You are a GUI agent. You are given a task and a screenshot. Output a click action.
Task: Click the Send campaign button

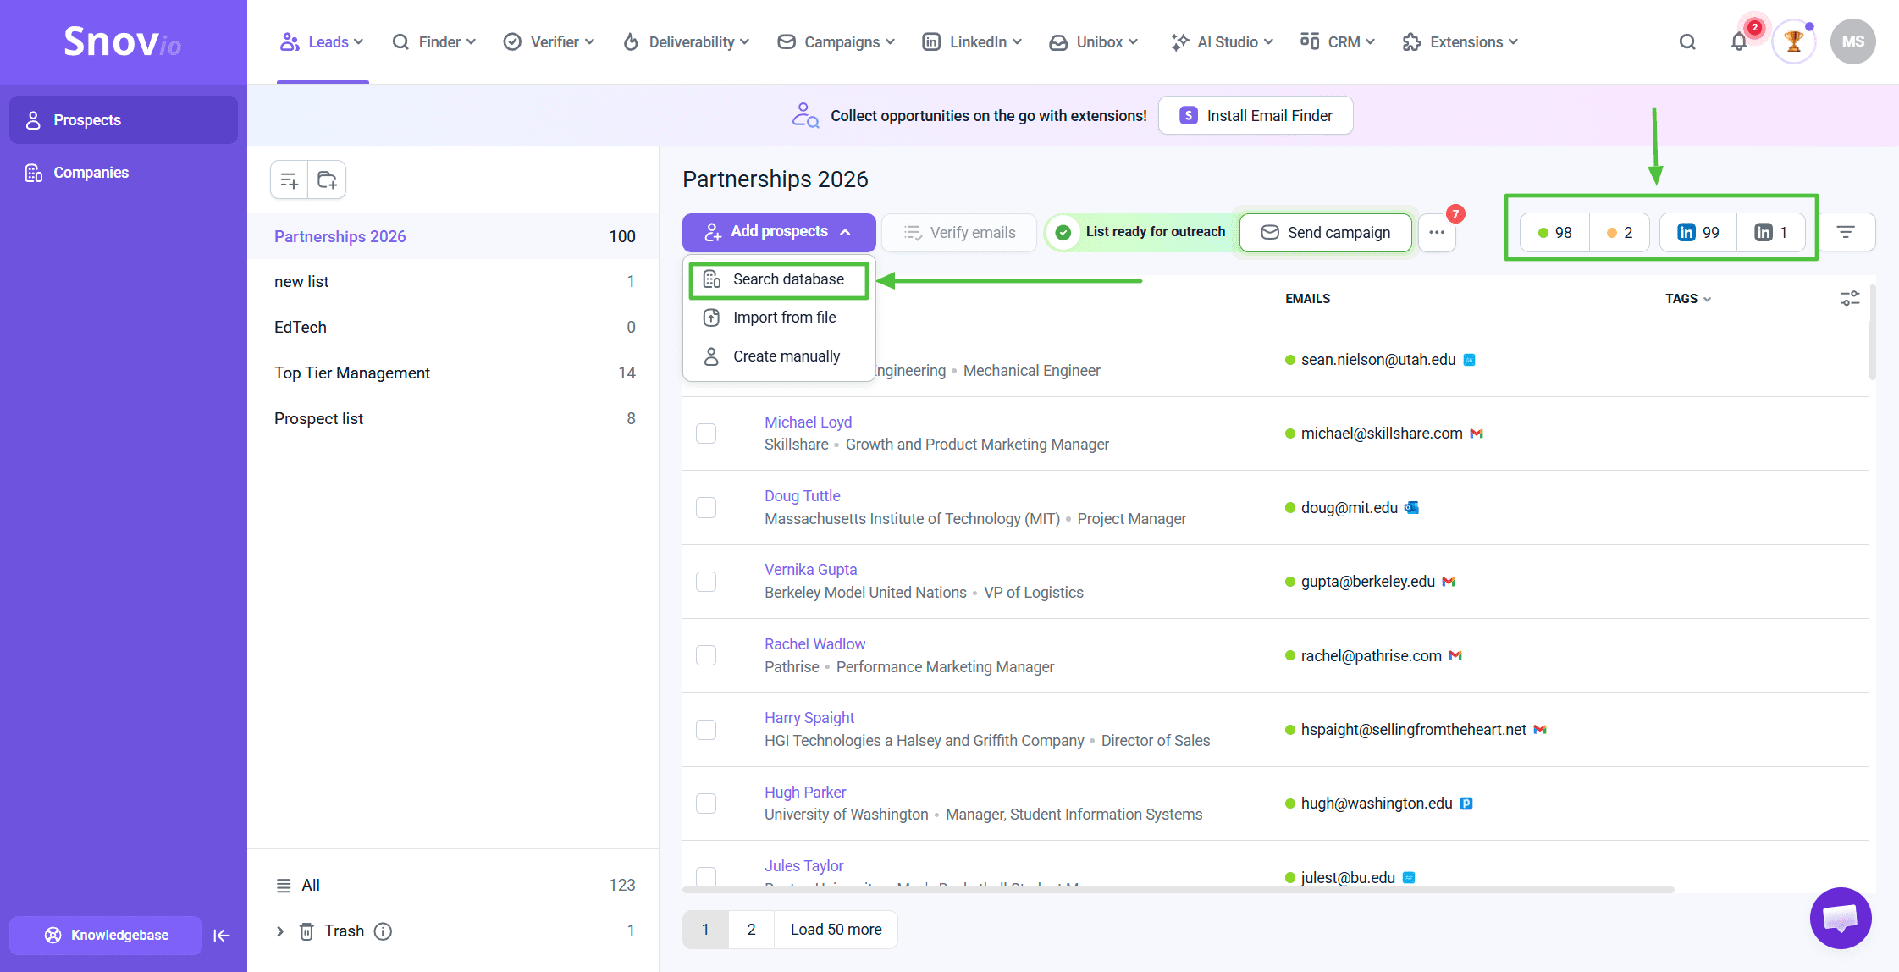(x=1325, y=233)
